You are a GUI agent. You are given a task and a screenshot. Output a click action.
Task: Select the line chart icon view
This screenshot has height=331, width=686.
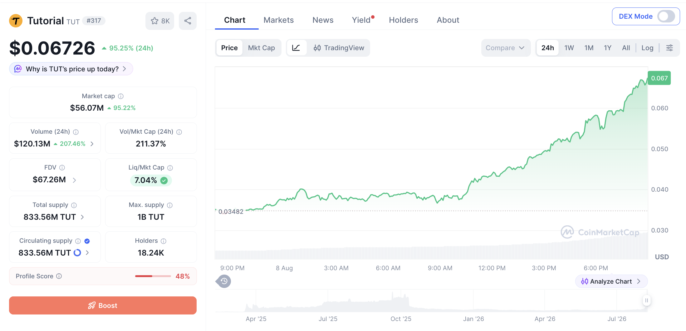coord(296,48)
